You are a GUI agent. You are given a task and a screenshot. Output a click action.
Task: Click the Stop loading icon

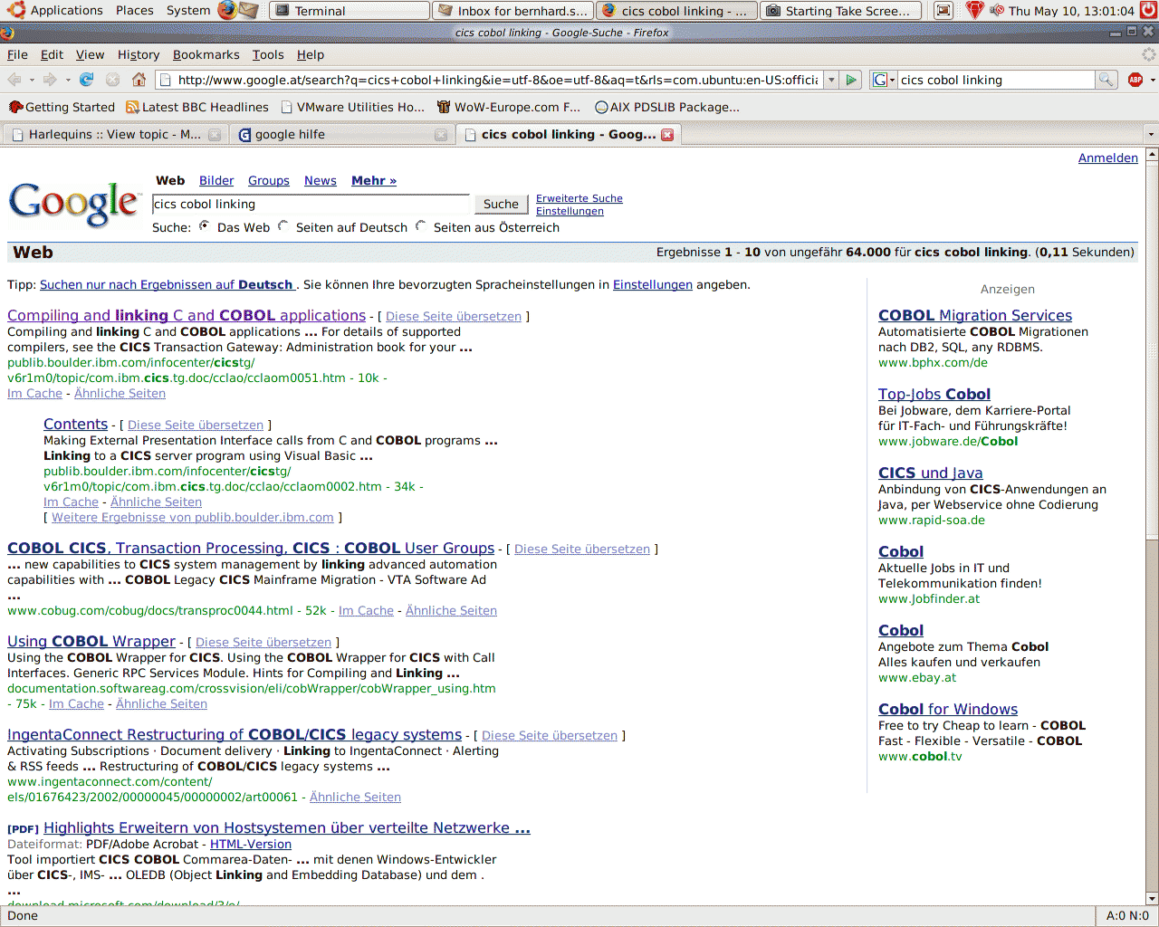[112, 80]
